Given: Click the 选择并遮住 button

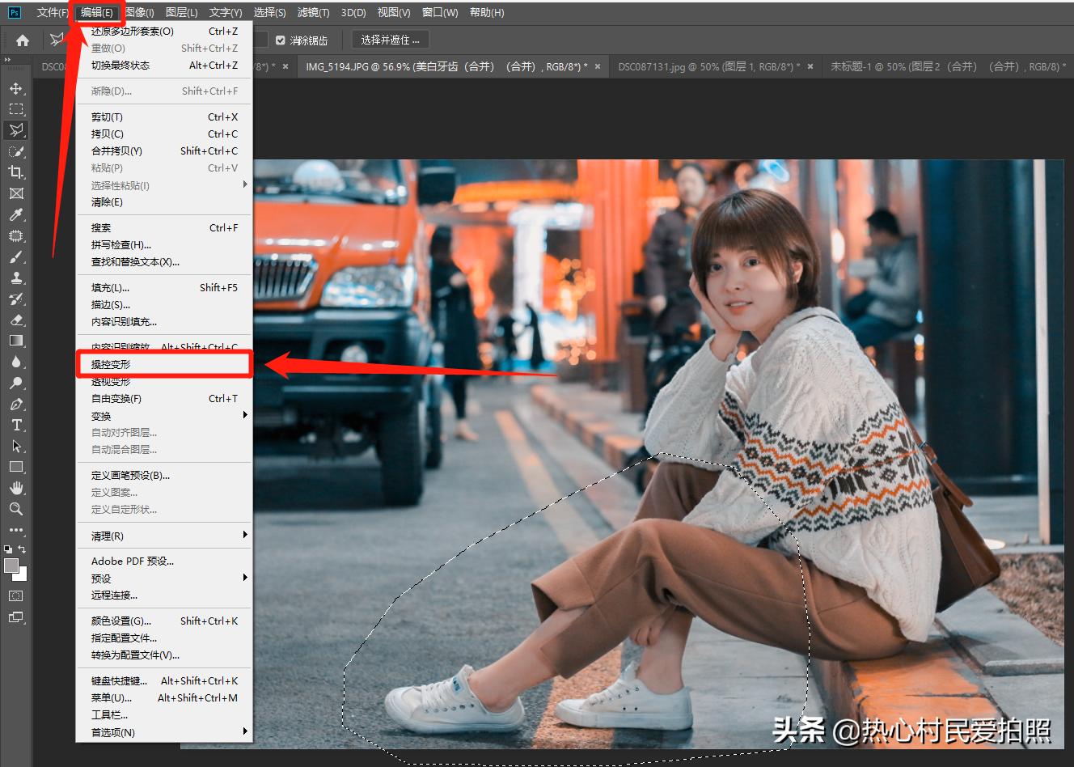Looking at the screenshot, I should (390, 40).
